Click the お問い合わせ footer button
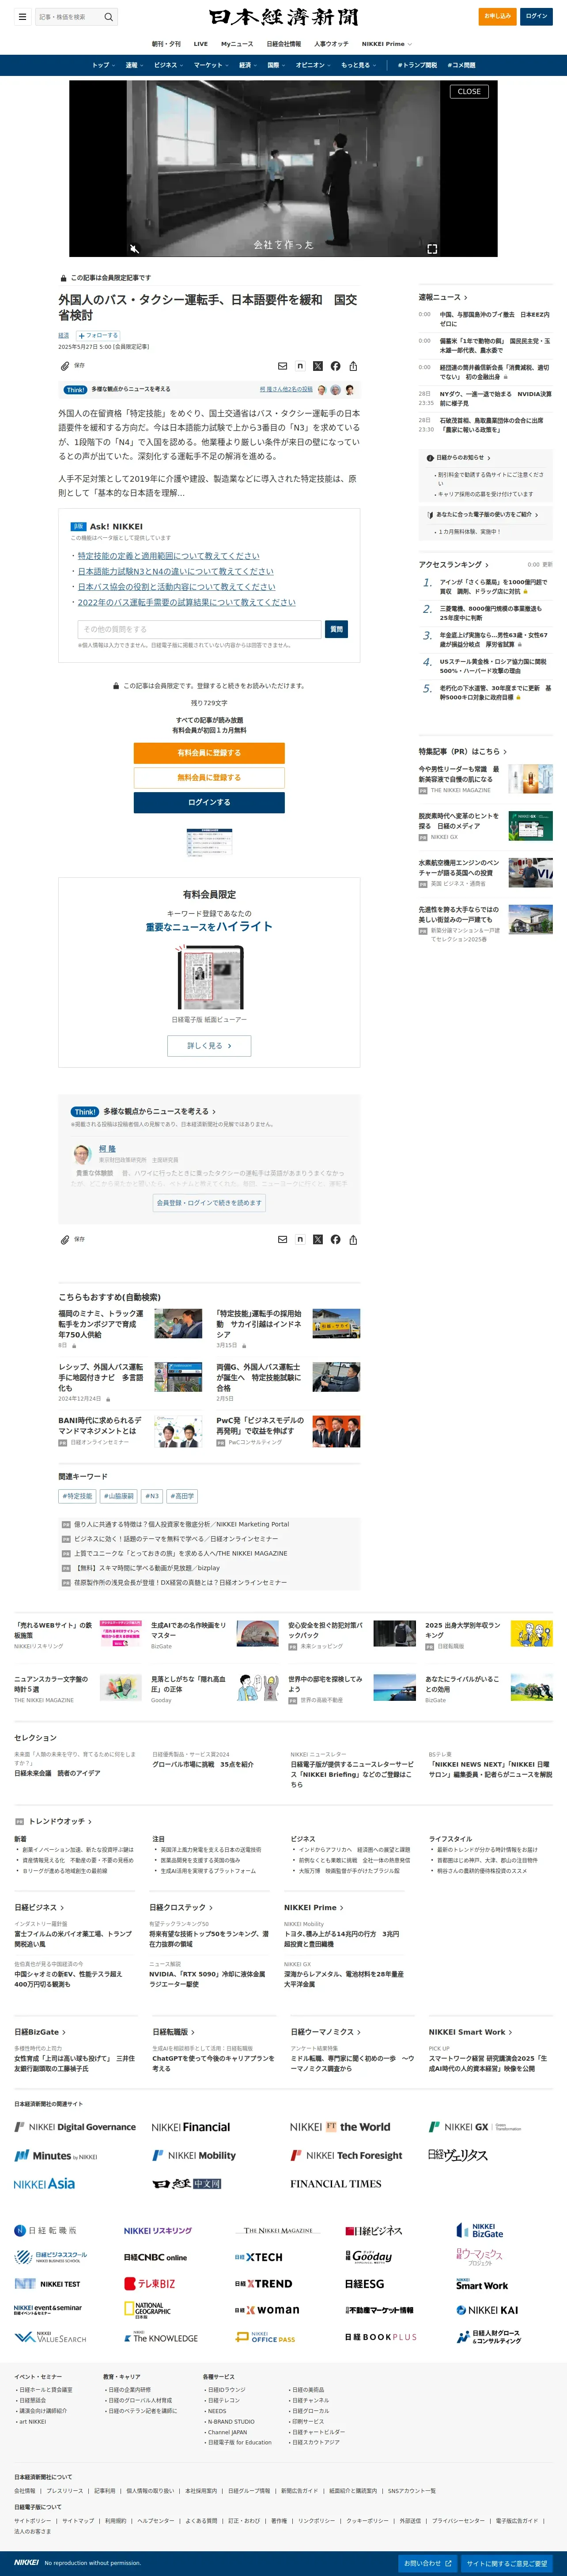Image resolution: width=567 pixels, height=2576 pixels. (428, 2563)
